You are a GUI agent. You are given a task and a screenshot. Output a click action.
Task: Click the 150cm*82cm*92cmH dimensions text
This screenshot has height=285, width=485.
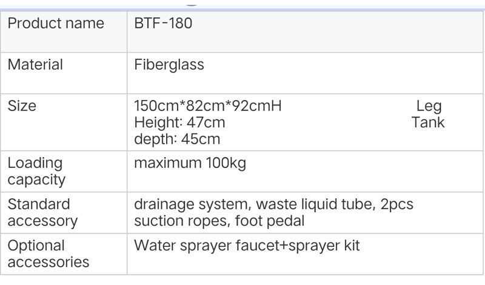(208, 106)
